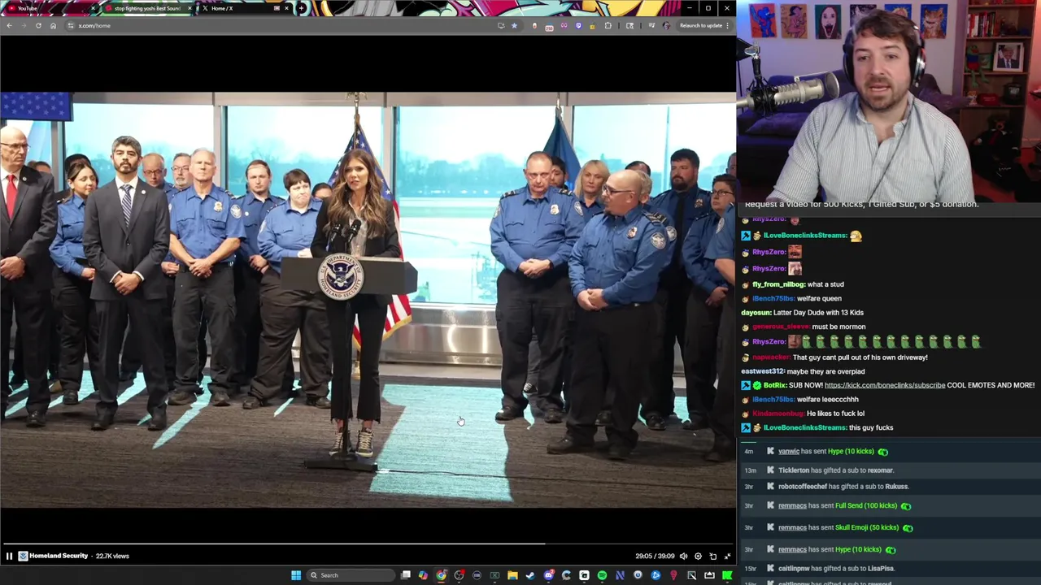
Task: Close the Home / X tab
Action: point(286,8)
